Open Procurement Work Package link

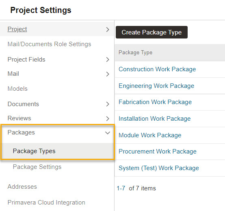pos(158,151)
